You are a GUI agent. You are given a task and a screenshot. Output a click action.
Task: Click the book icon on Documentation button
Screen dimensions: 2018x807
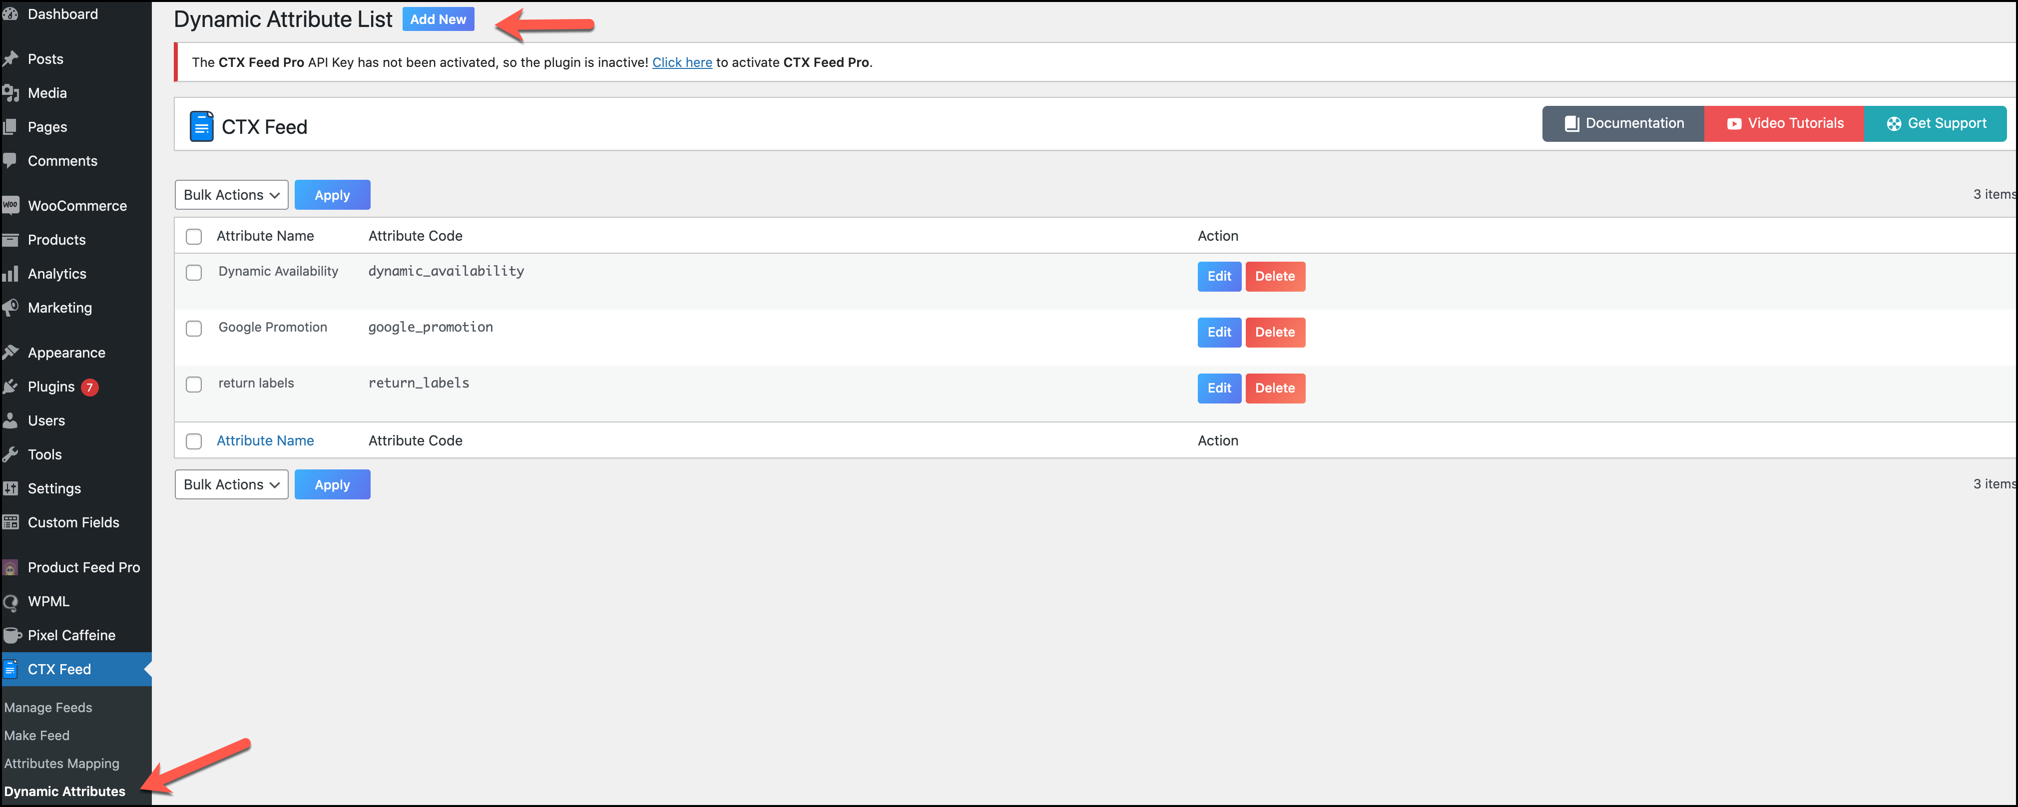click(x=1571, y=124)
